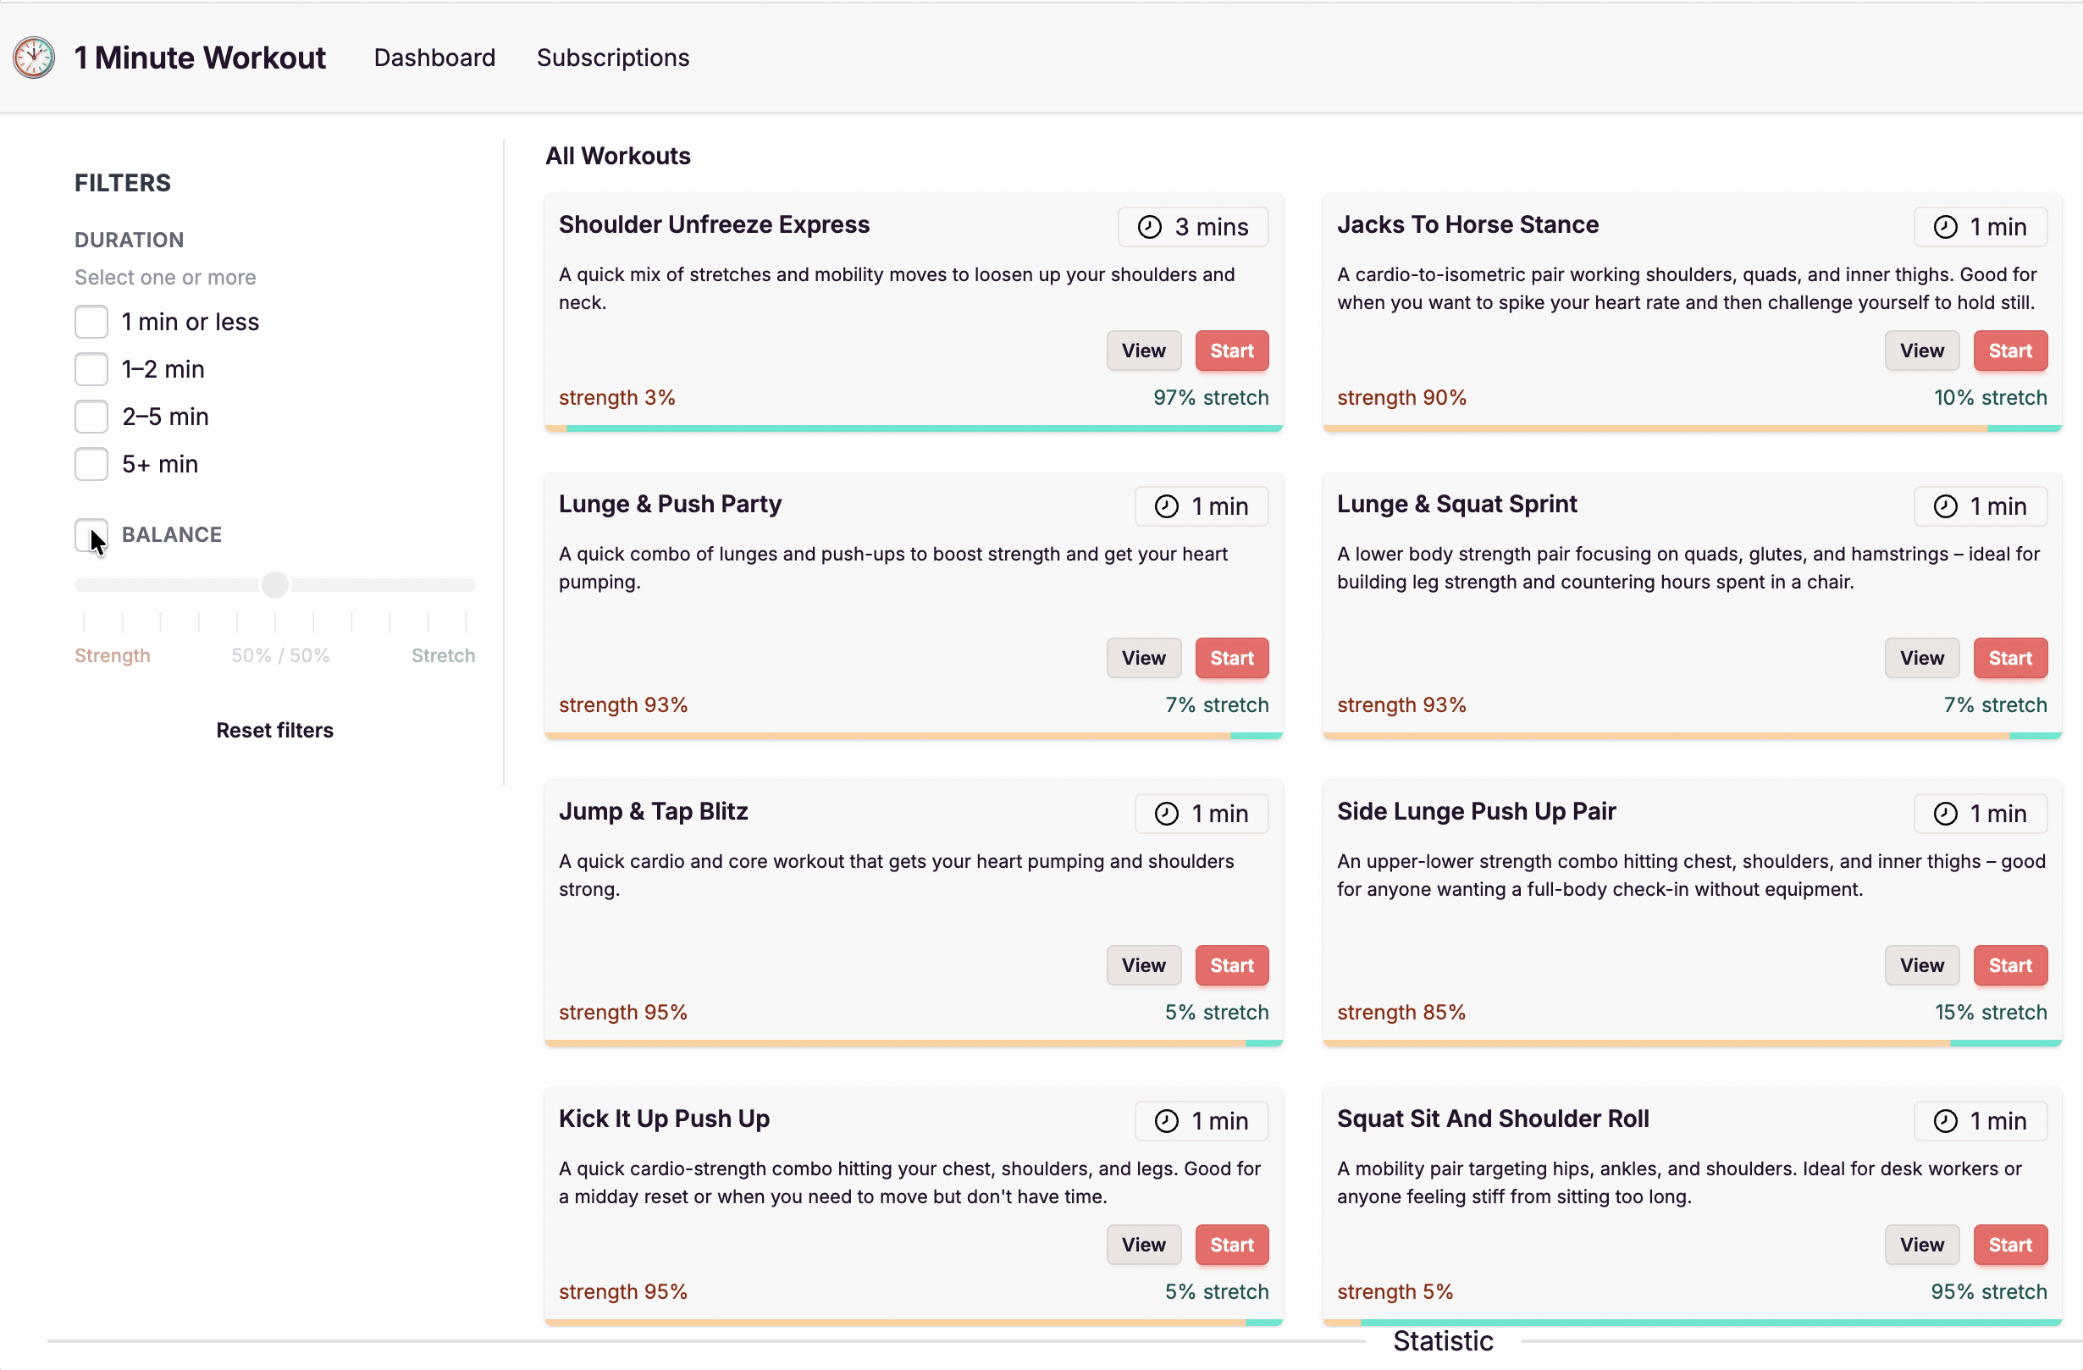Check the 1 min or less filter
The image size is (2083, 1370).
click(x=91, y=322)
